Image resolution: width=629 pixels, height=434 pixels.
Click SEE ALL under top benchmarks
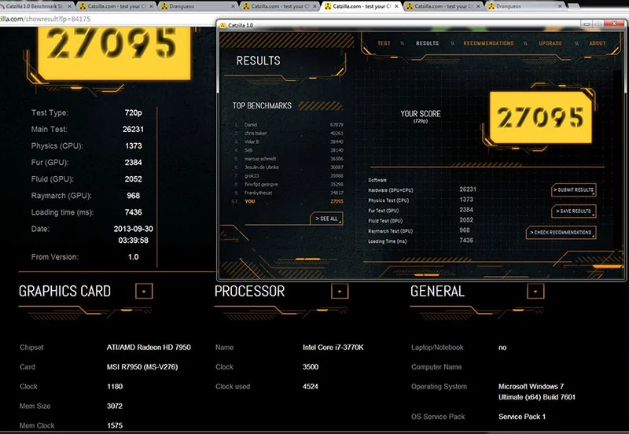326,219
